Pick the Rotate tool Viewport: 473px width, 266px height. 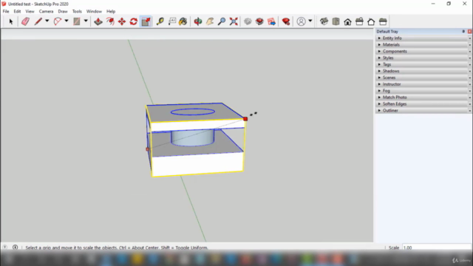tap(134, 21)
